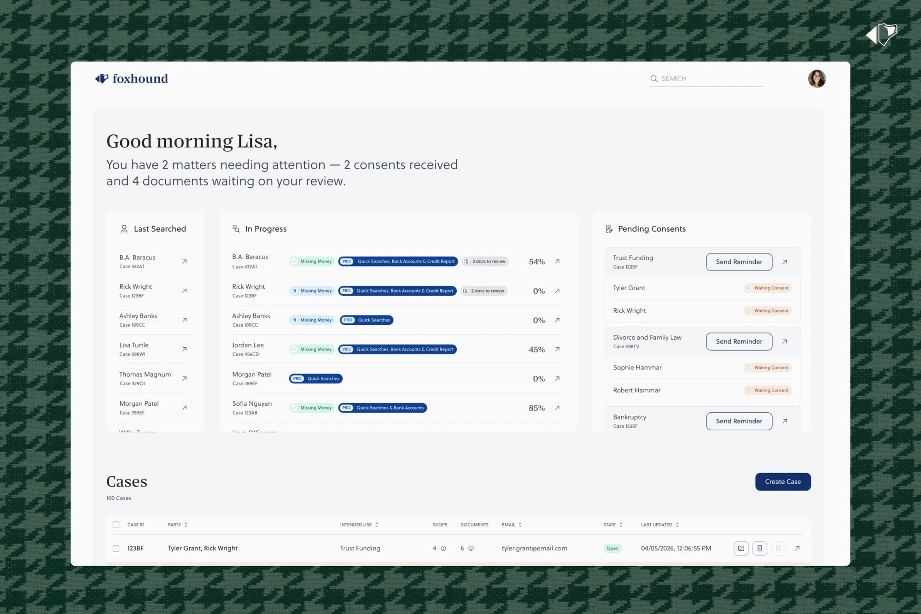
Task: Toggle select-all checkbox in table header
Action: click(x=116, y=525)
